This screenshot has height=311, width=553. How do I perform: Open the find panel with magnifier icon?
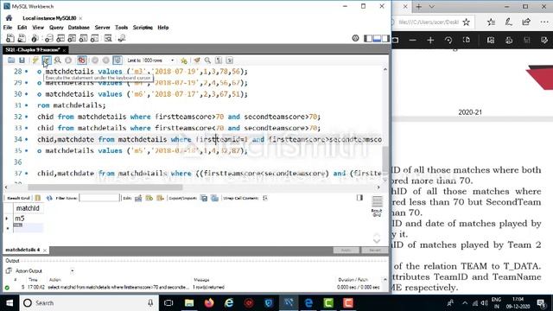(x=207, y=60)
